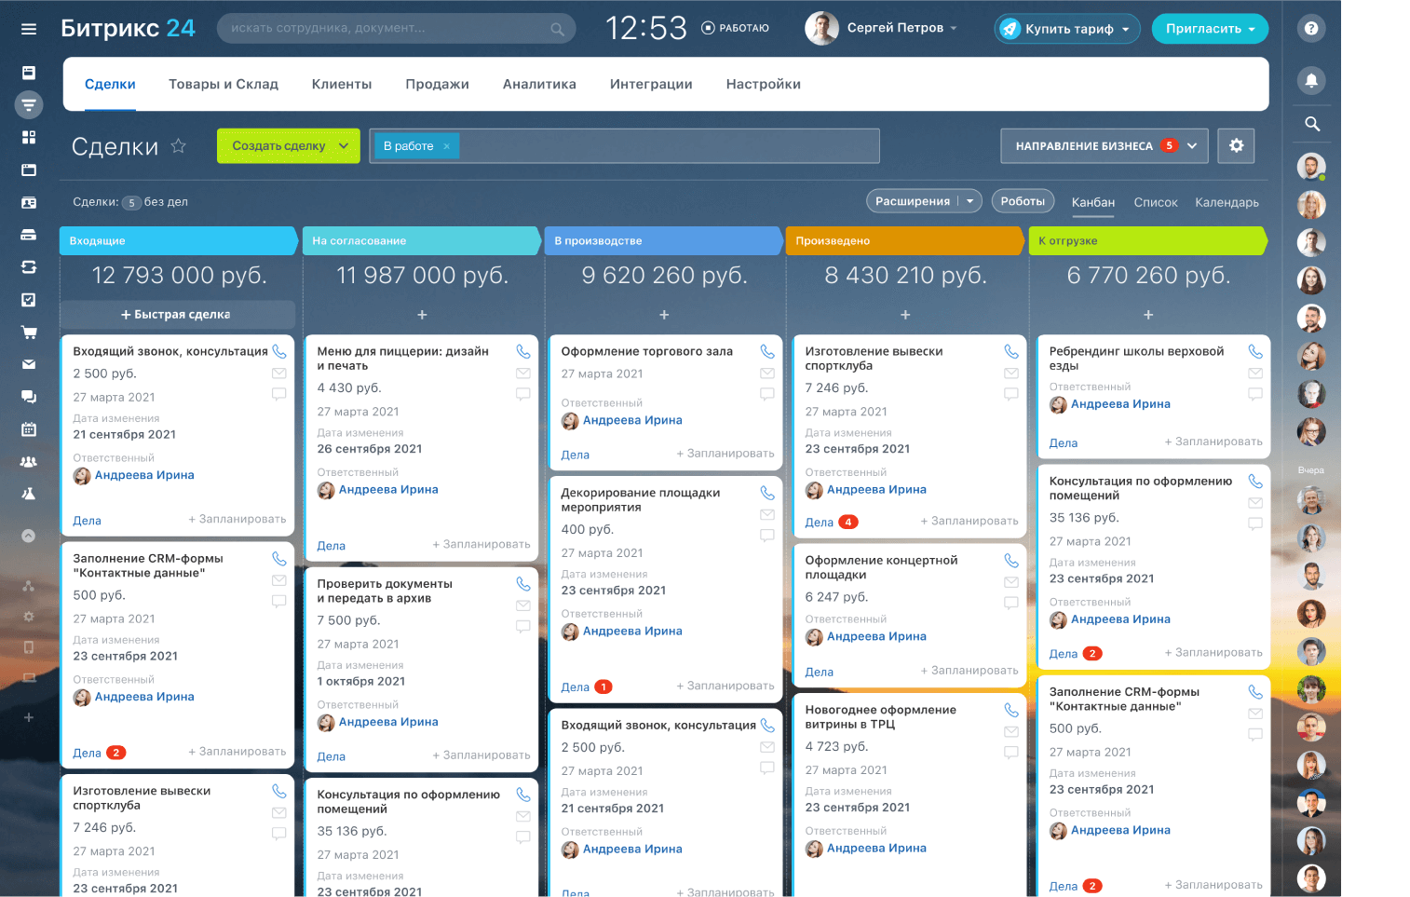Click envelope icon on Ребрендинг школы верховой езды card

point(1255,374)
